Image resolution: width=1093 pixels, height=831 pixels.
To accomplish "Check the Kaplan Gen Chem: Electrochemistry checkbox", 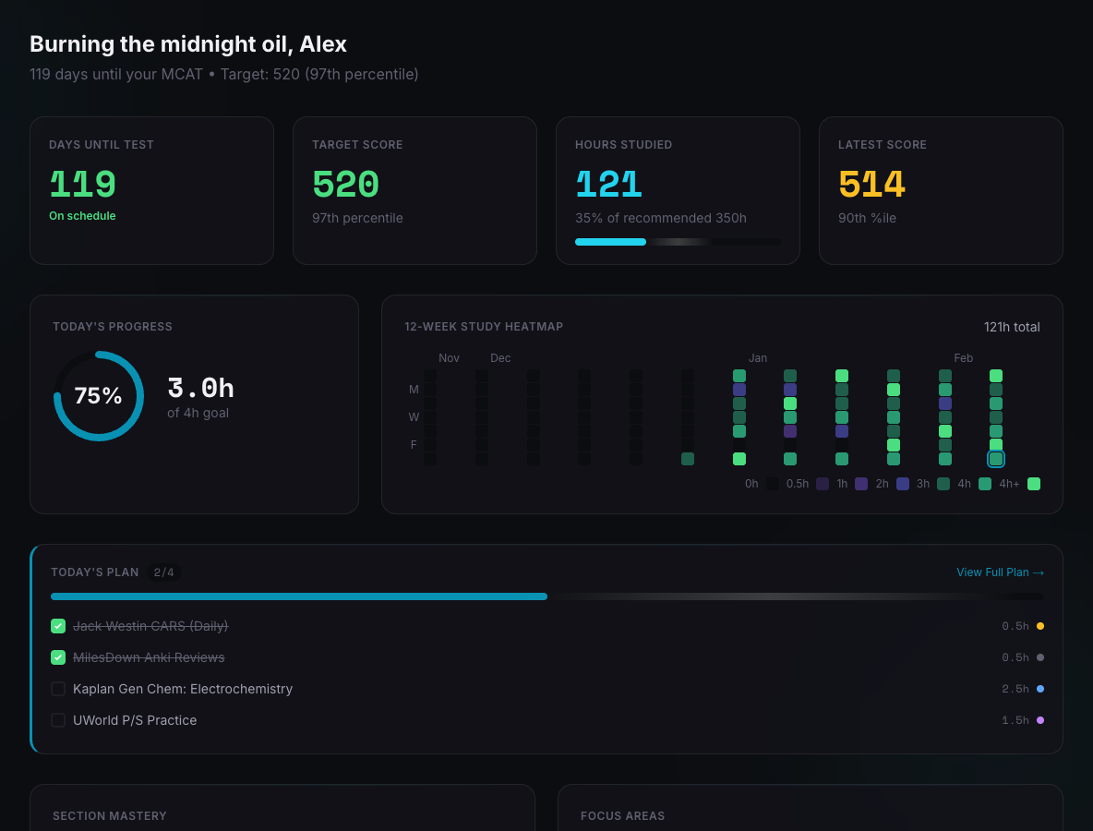I will point(58,689).
